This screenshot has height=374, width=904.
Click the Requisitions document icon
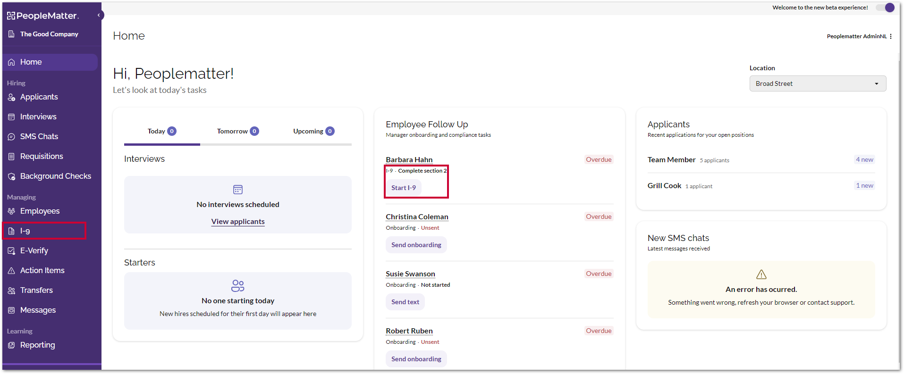[x=11, y=157]
